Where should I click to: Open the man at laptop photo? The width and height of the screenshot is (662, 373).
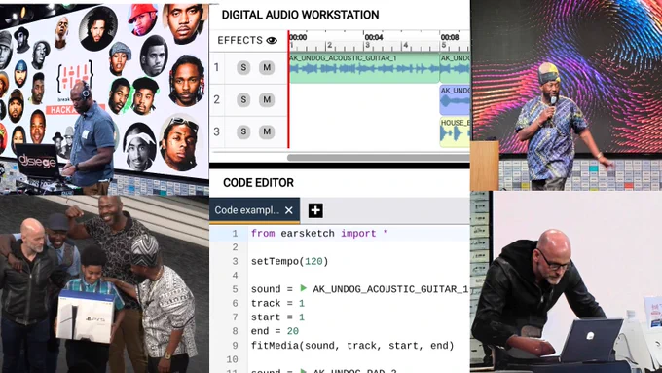click(x=567, y=281)
